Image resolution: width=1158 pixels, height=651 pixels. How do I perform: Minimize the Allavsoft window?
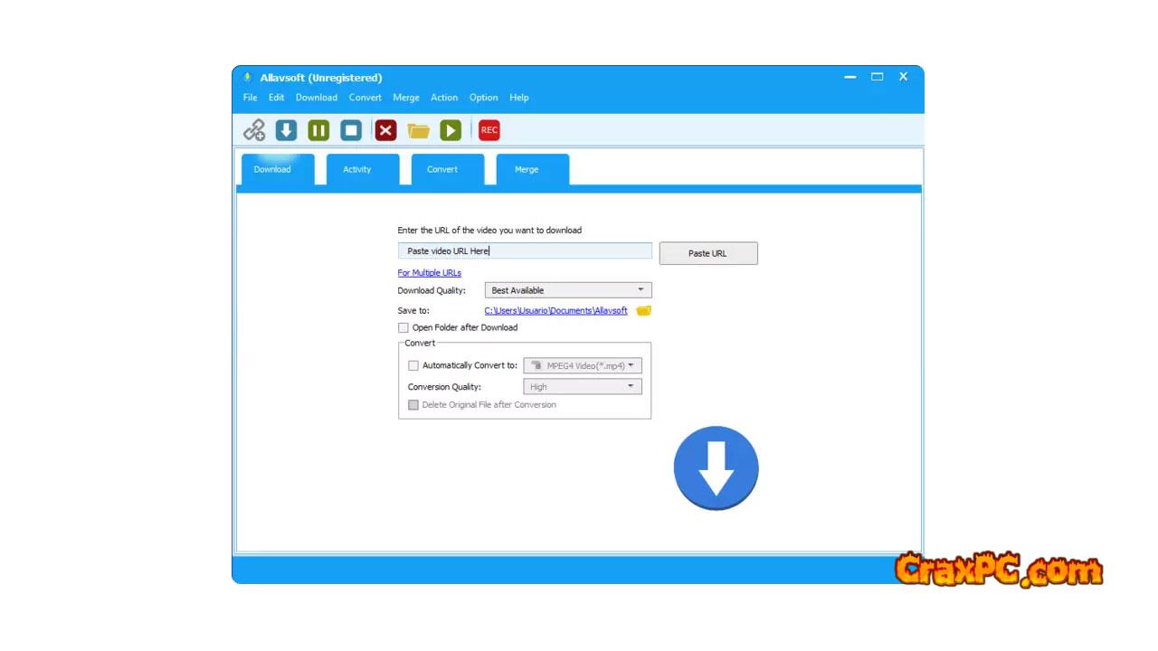[x=850, y=77]
